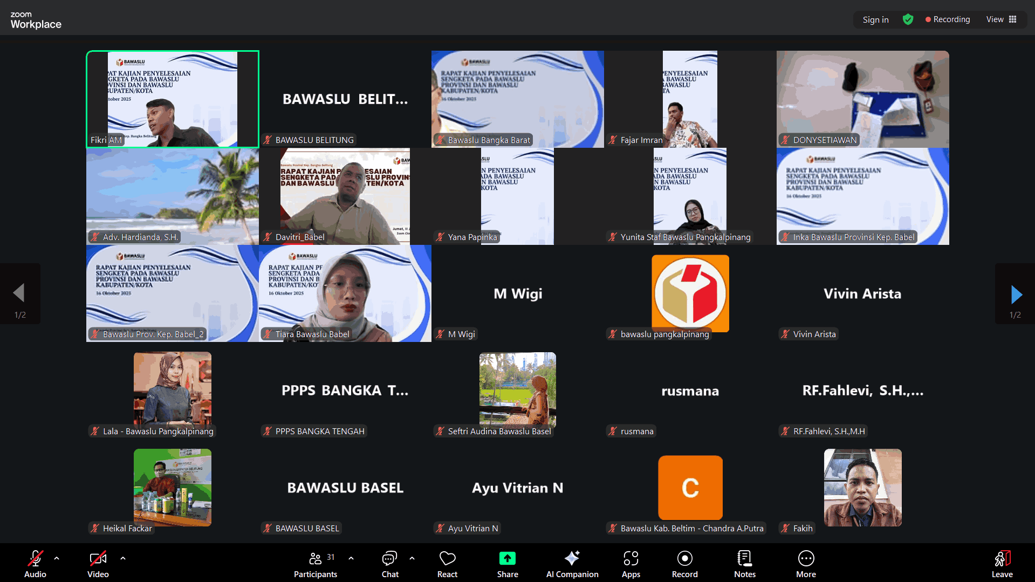Open the React emoji menu
1035x582 pixels.
click(x=447, y=564)
